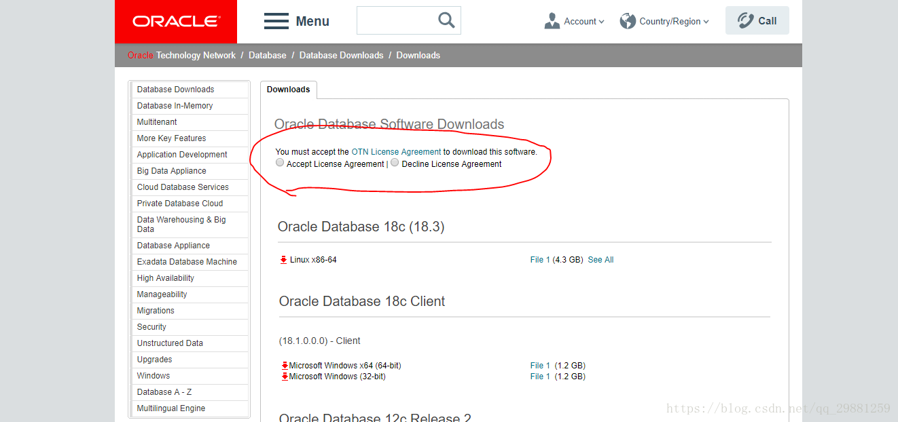Screen dimensions: 898x422
Task: Click the Downloads breadcrumb link
Action: [x=418, y=56]
